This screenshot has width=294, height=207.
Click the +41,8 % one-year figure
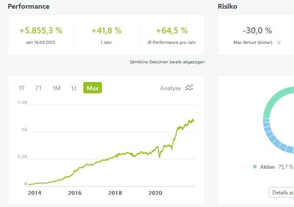tap(106, 31)
